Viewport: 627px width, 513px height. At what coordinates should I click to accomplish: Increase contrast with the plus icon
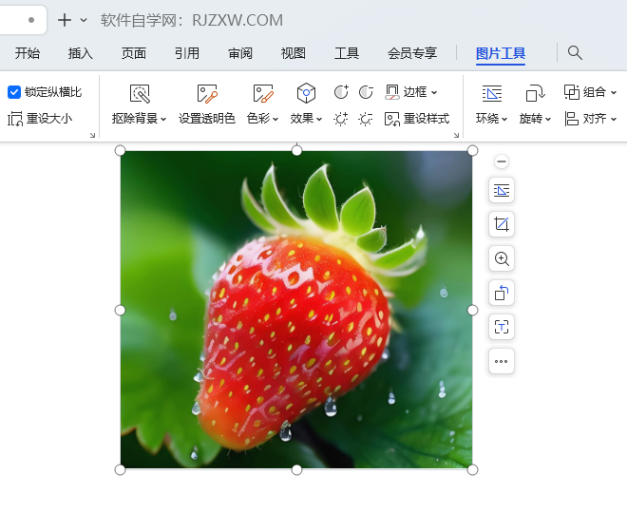341,92
